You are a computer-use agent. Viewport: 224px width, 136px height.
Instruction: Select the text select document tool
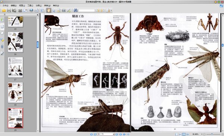click(59, 10)
